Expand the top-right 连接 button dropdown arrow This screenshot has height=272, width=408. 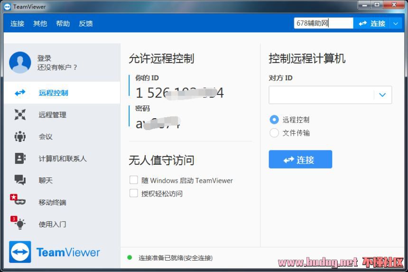pyautogui.click(x=396, y=23)
